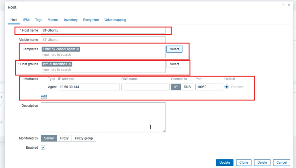Switch Connect to option to DNS

pyautogui.click(x=187, y=87)
